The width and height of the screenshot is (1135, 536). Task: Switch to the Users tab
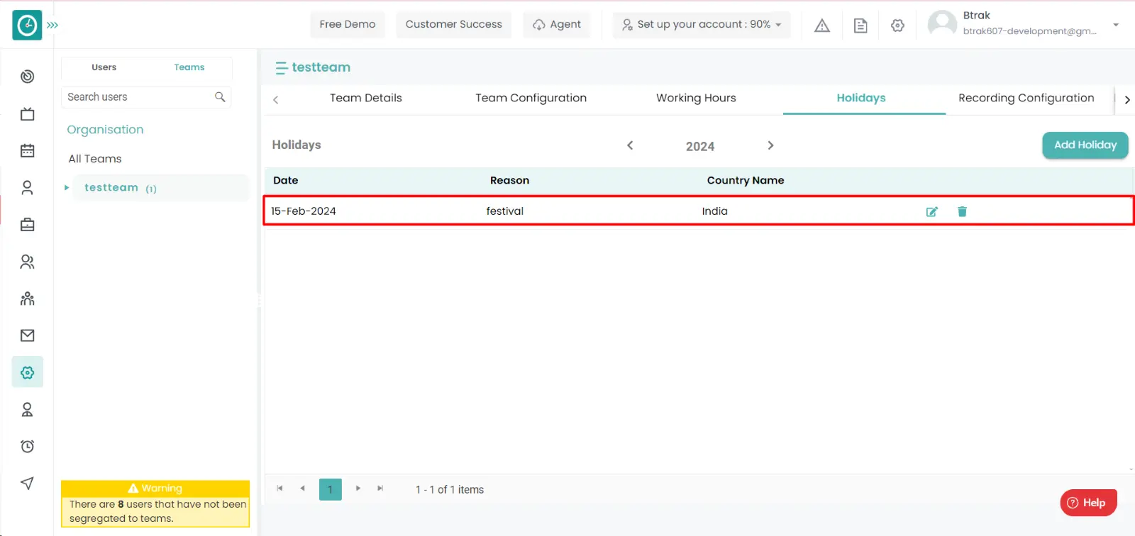[x=104, y=67]
